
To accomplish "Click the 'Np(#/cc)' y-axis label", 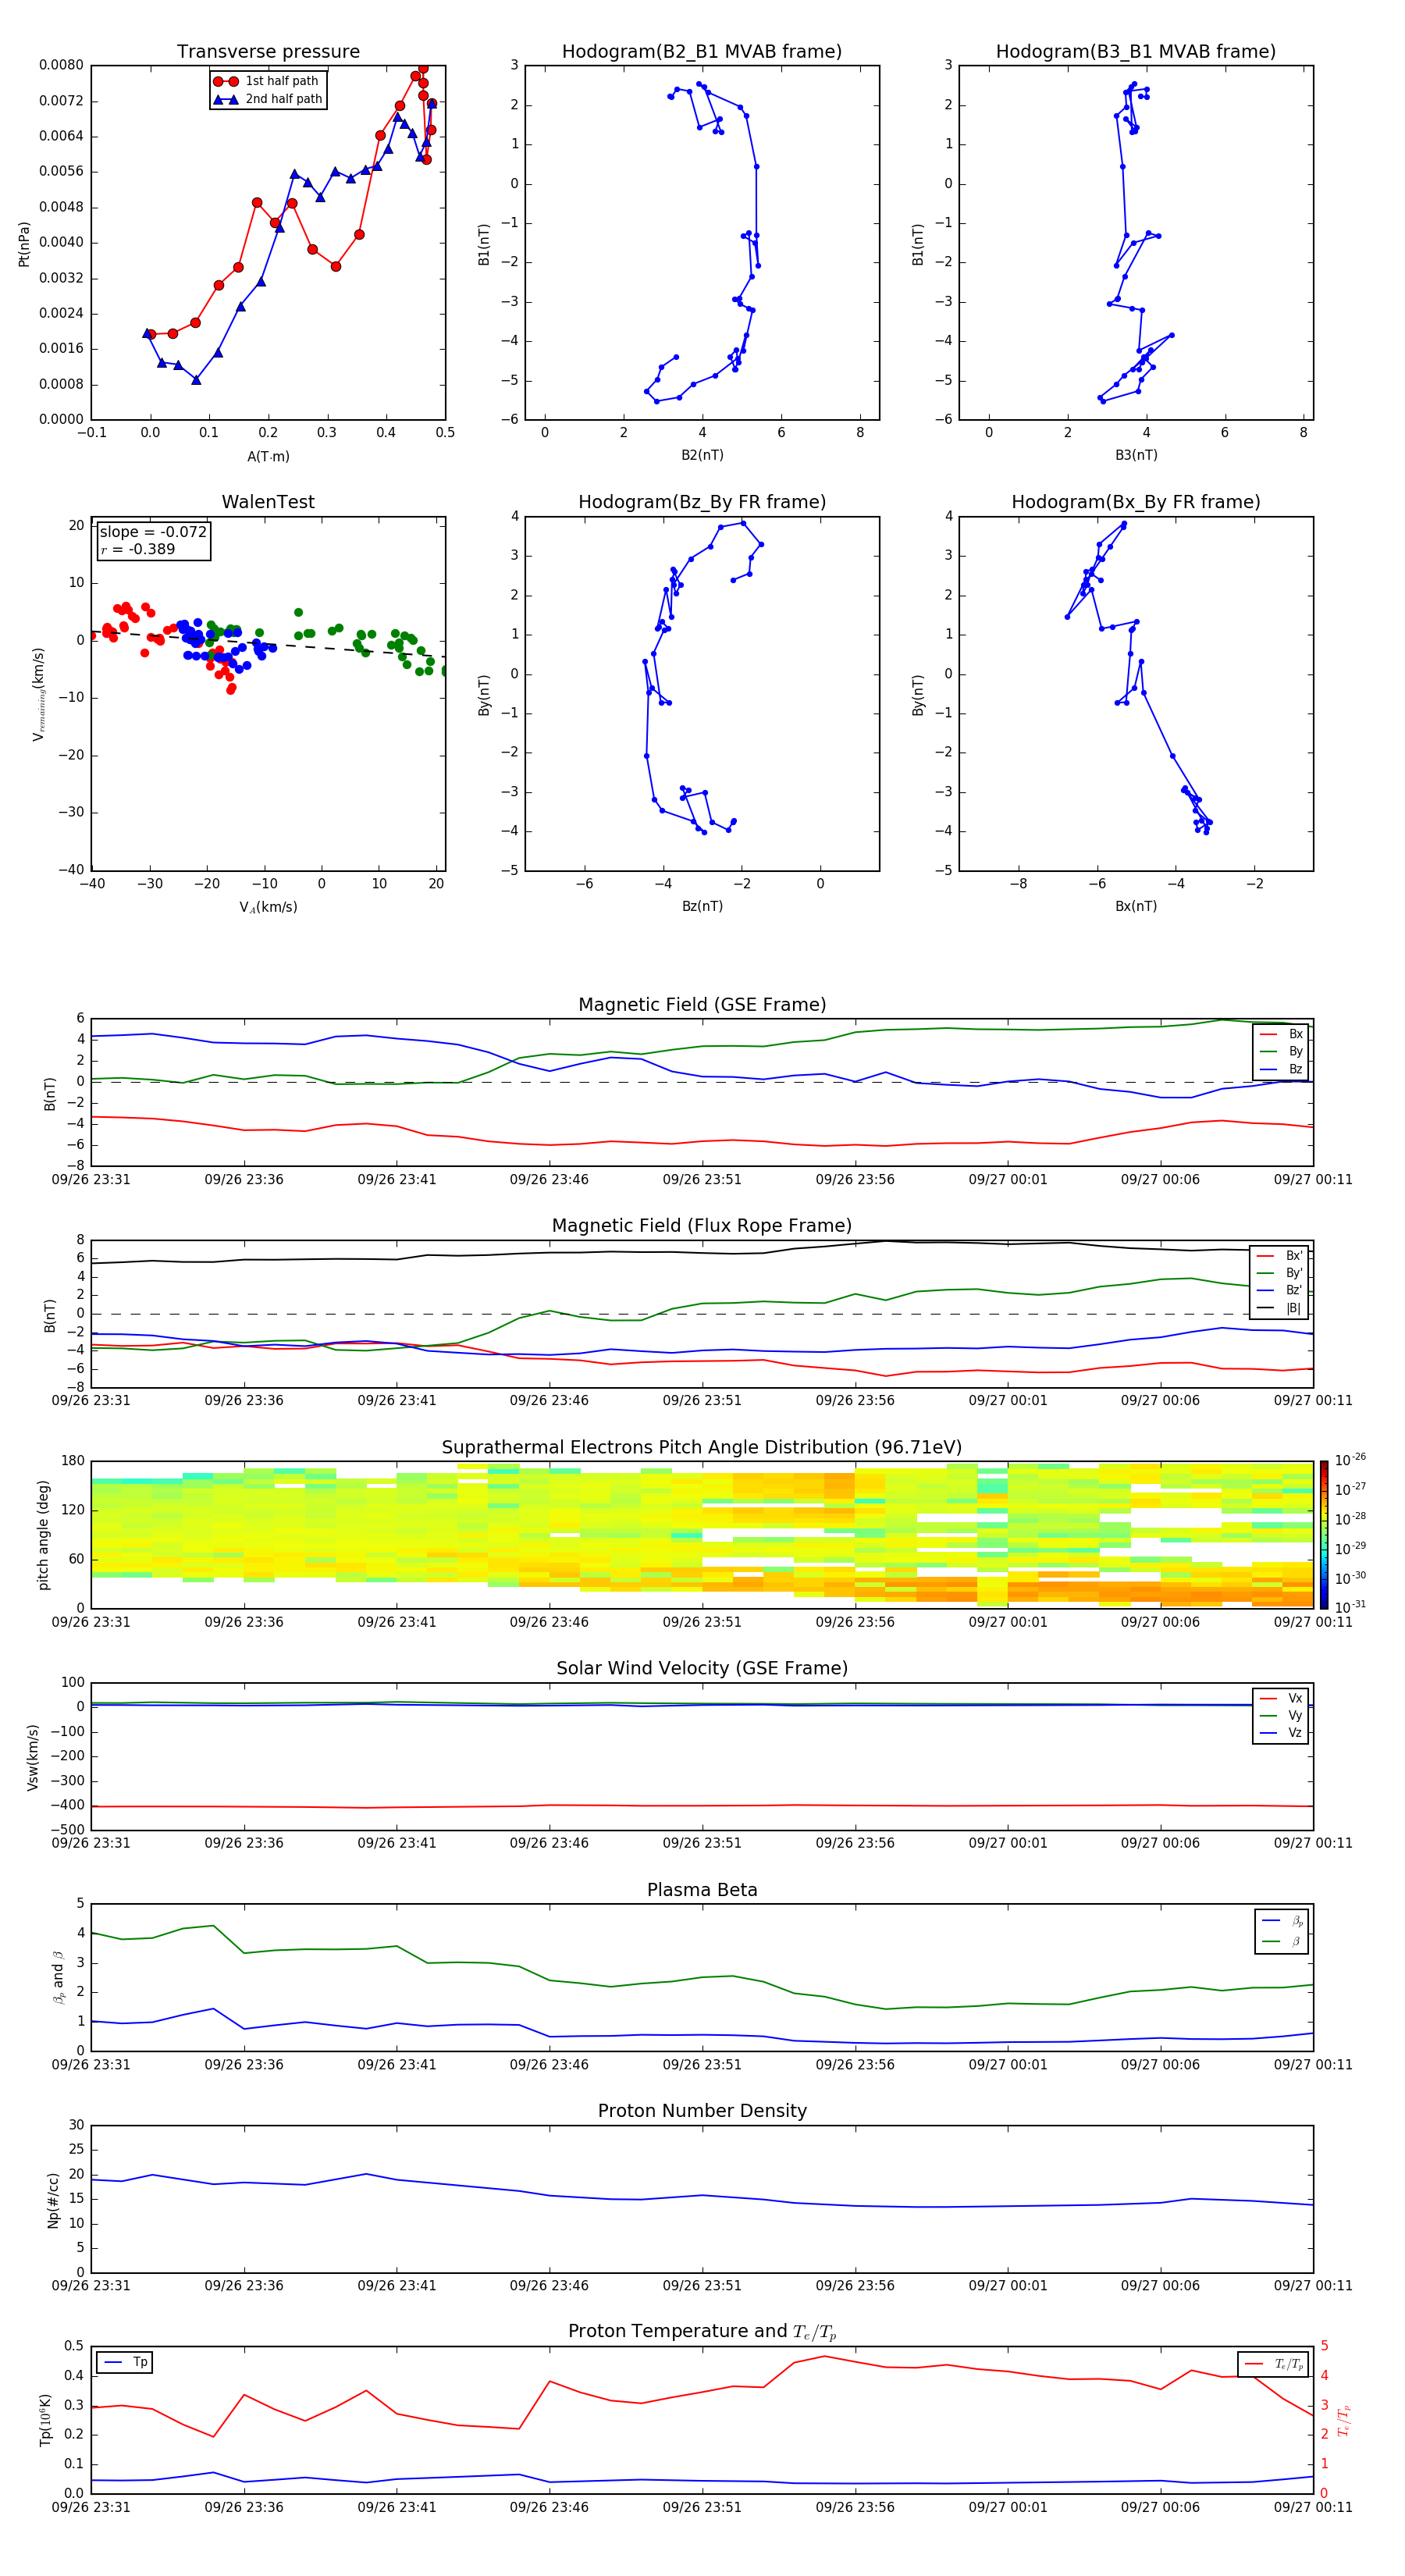I will (53, 2200).
